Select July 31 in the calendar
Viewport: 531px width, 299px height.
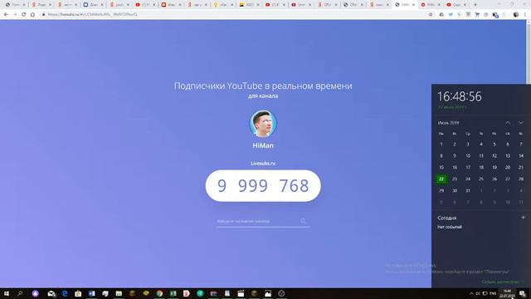(x=468, y=190)
